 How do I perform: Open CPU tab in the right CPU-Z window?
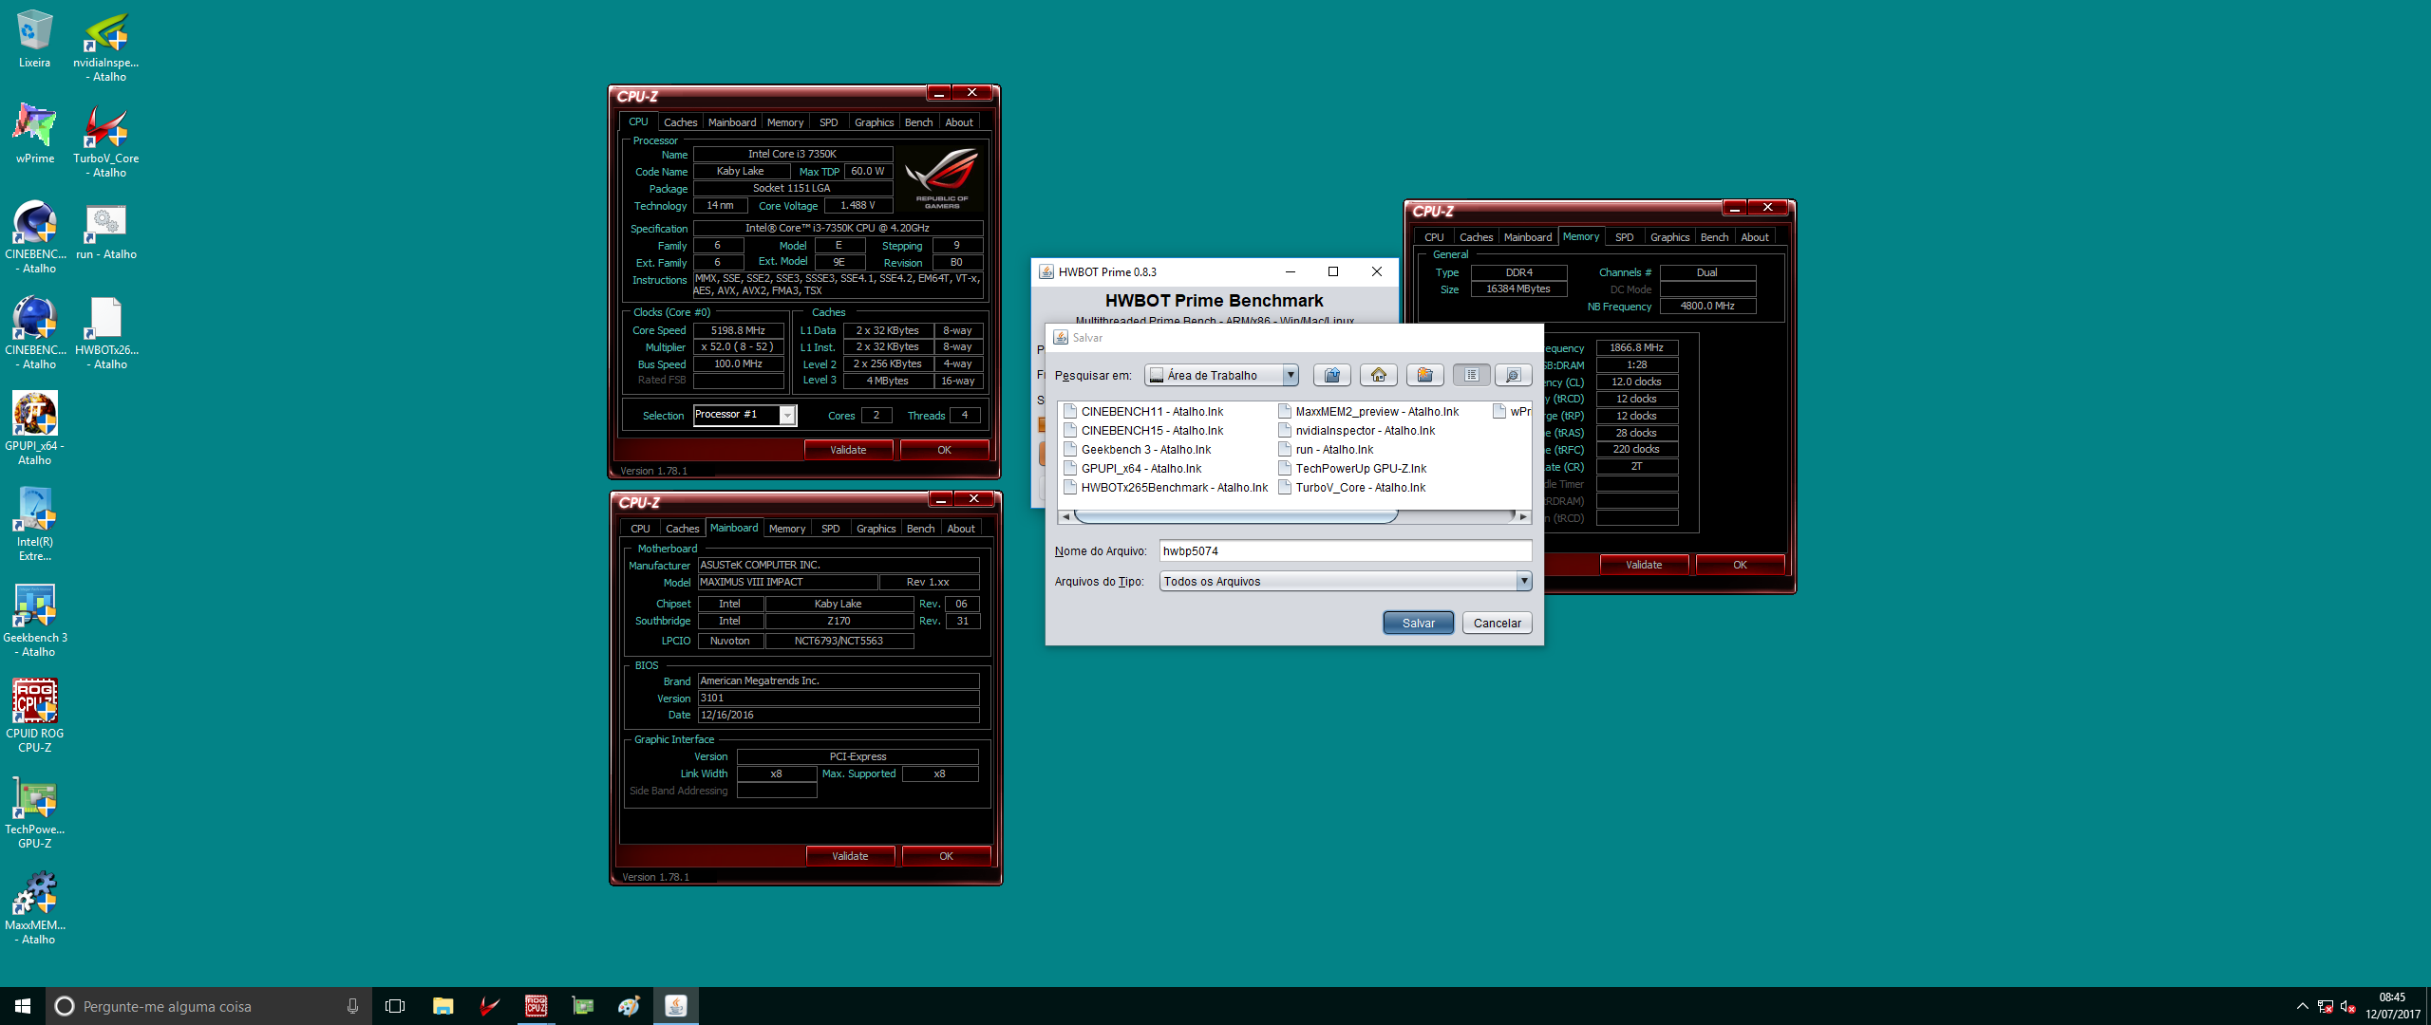(x=1434, y=237)
